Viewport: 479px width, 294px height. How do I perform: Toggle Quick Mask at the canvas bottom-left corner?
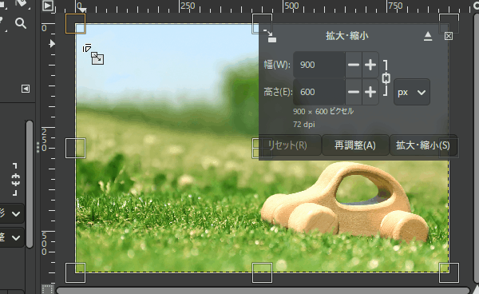[47, 289]
